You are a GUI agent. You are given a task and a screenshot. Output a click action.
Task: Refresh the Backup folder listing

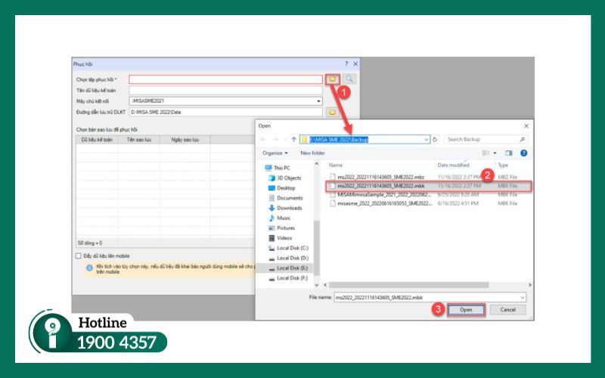(x=436, y=139)
